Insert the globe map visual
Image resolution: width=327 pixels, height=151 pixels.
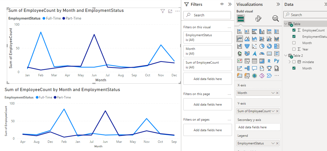tap(240, 54)
